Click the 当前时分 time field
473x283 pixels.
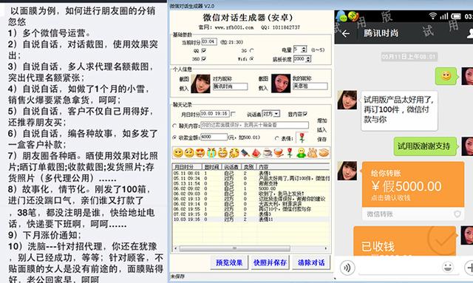pos(209,41)
